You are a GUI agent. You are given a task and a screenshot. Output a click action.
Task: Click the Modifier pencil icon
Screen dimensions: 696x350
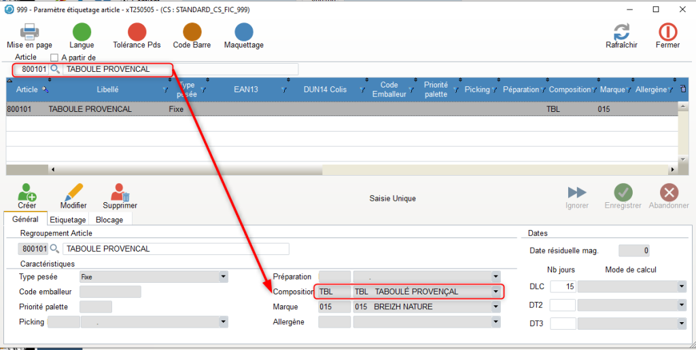[x=73, y=192]
